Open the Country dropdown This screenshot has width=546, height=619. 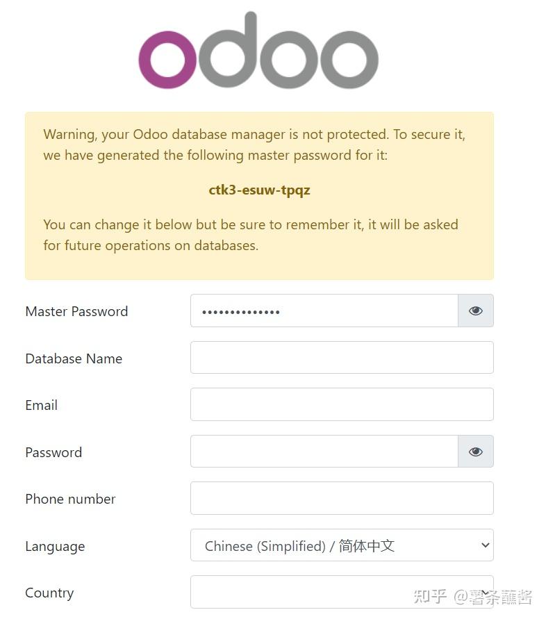(342, 593)
